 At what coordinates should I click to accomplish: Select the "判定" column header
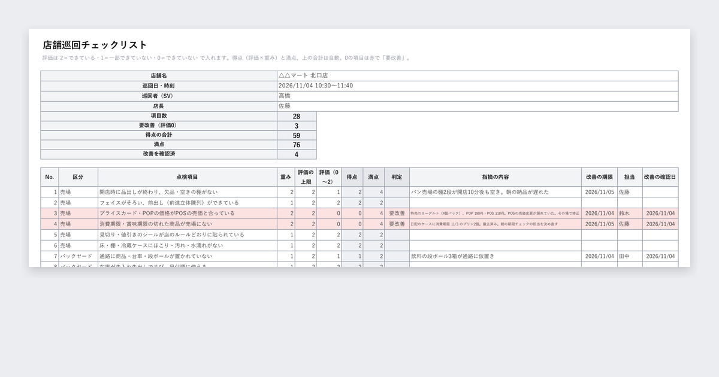[x=397, y=177]
